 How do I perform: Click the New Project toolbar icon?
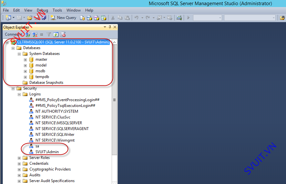click(8, 18)
